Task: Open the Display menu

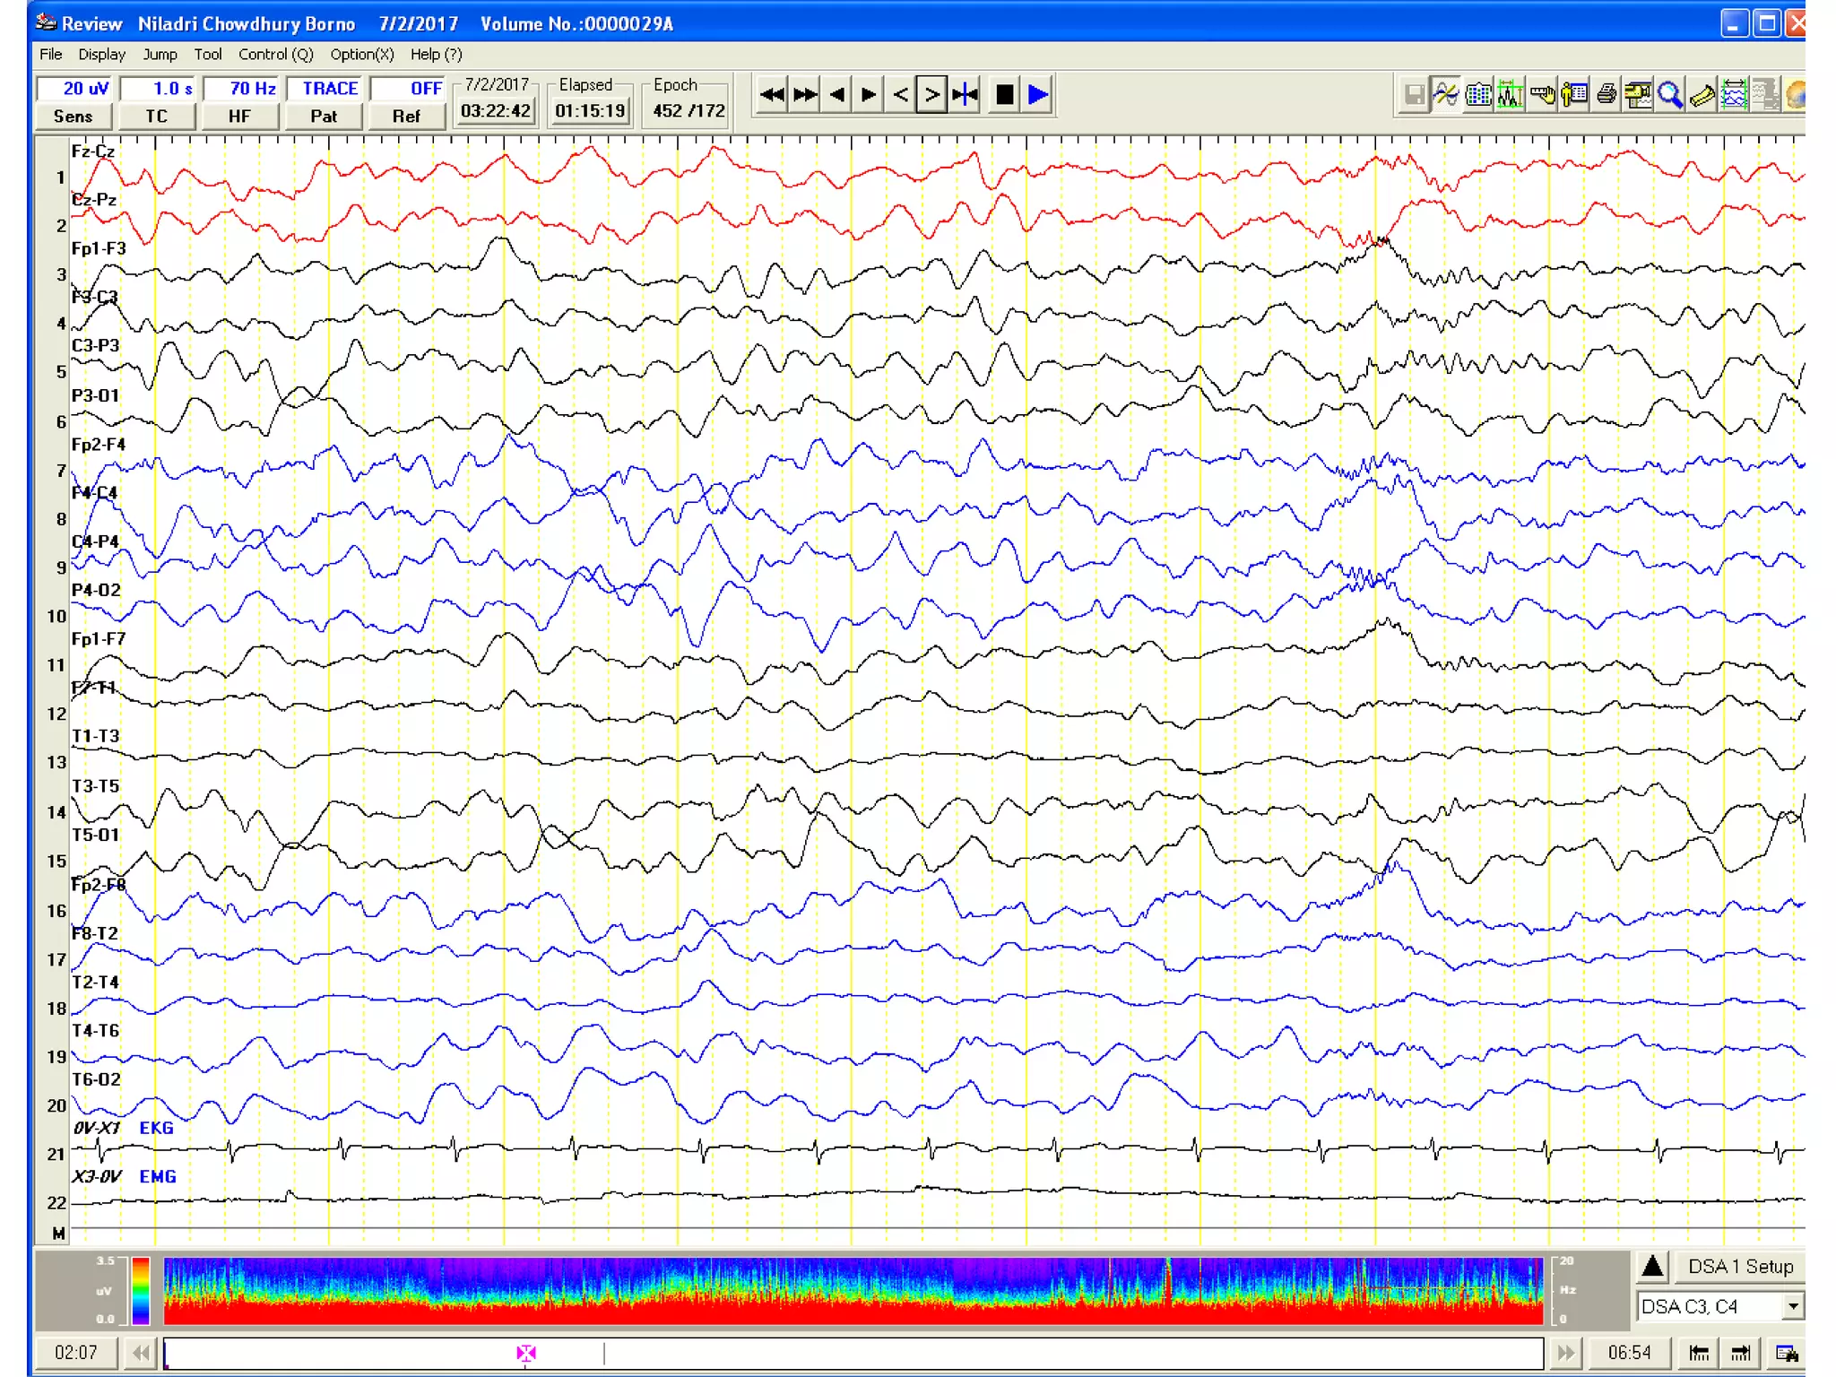Action: [x=101, y=55]
